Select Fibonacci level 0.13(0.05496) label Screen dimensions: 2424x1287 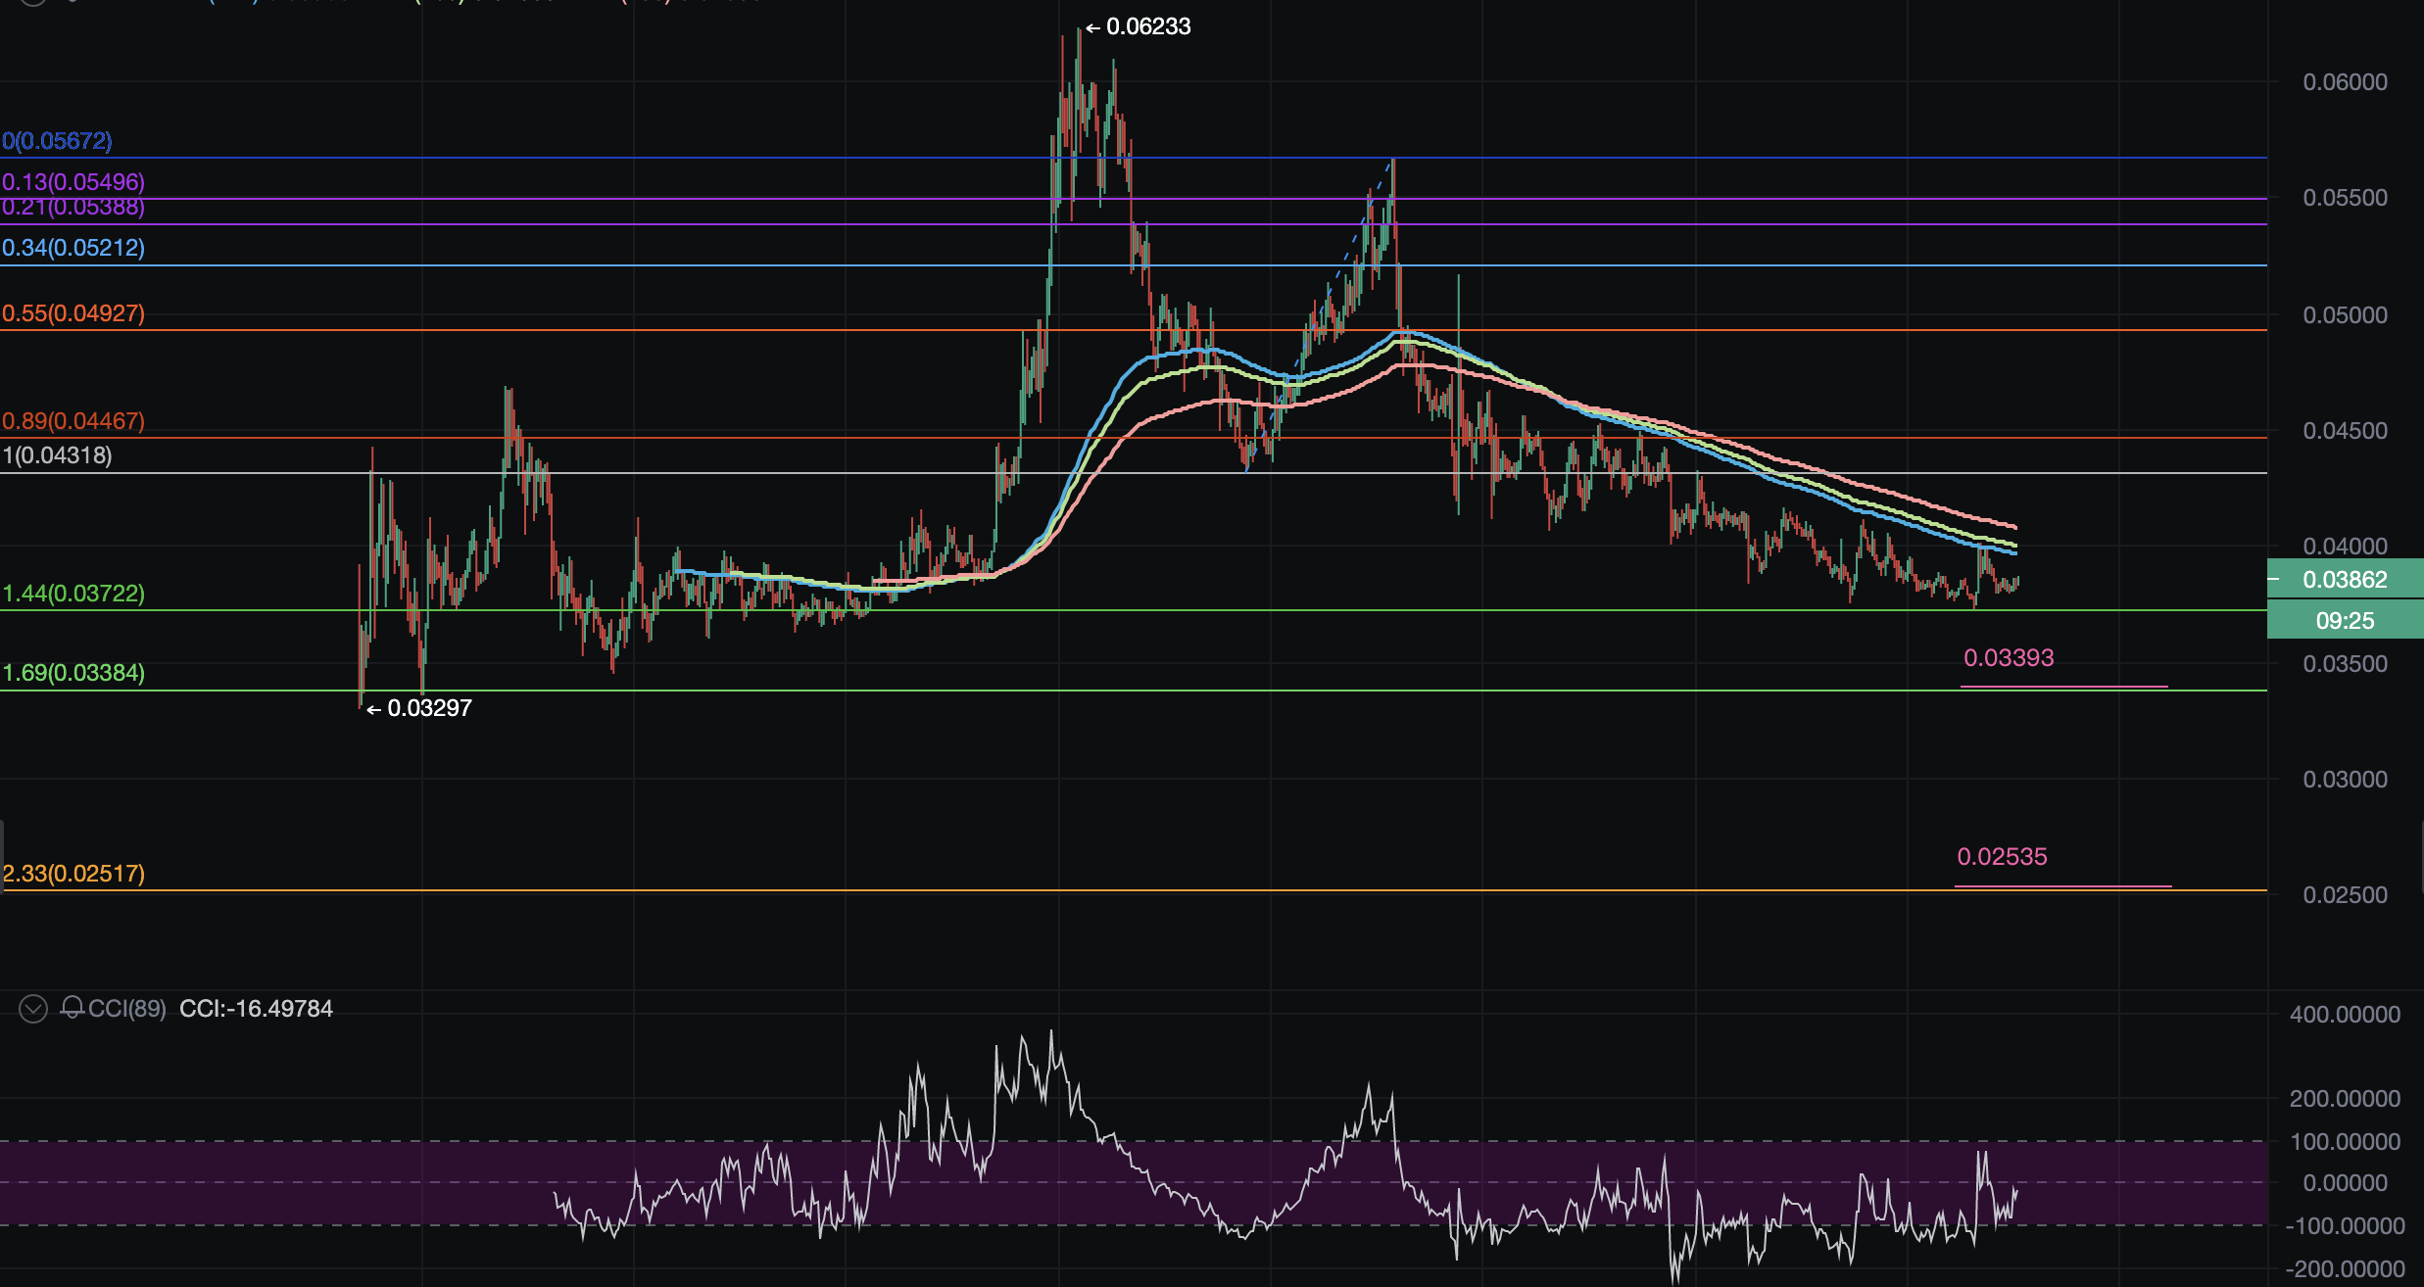coord(73,182)
